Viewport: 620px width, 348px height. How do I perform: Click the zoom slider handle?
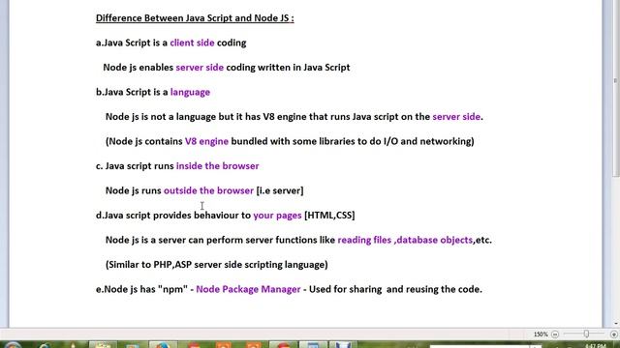(586, 334)
